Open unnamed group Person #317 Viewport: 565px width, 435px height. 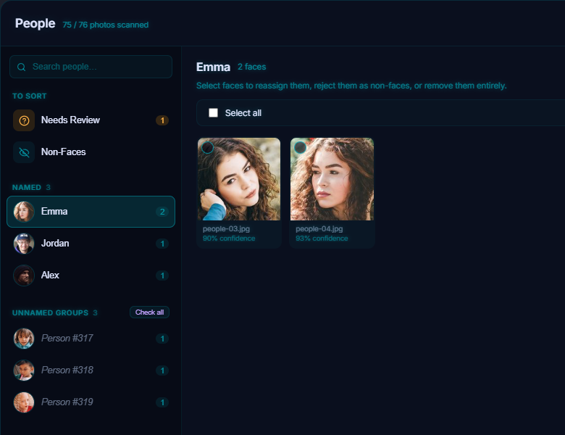click(x=91, y=339)
